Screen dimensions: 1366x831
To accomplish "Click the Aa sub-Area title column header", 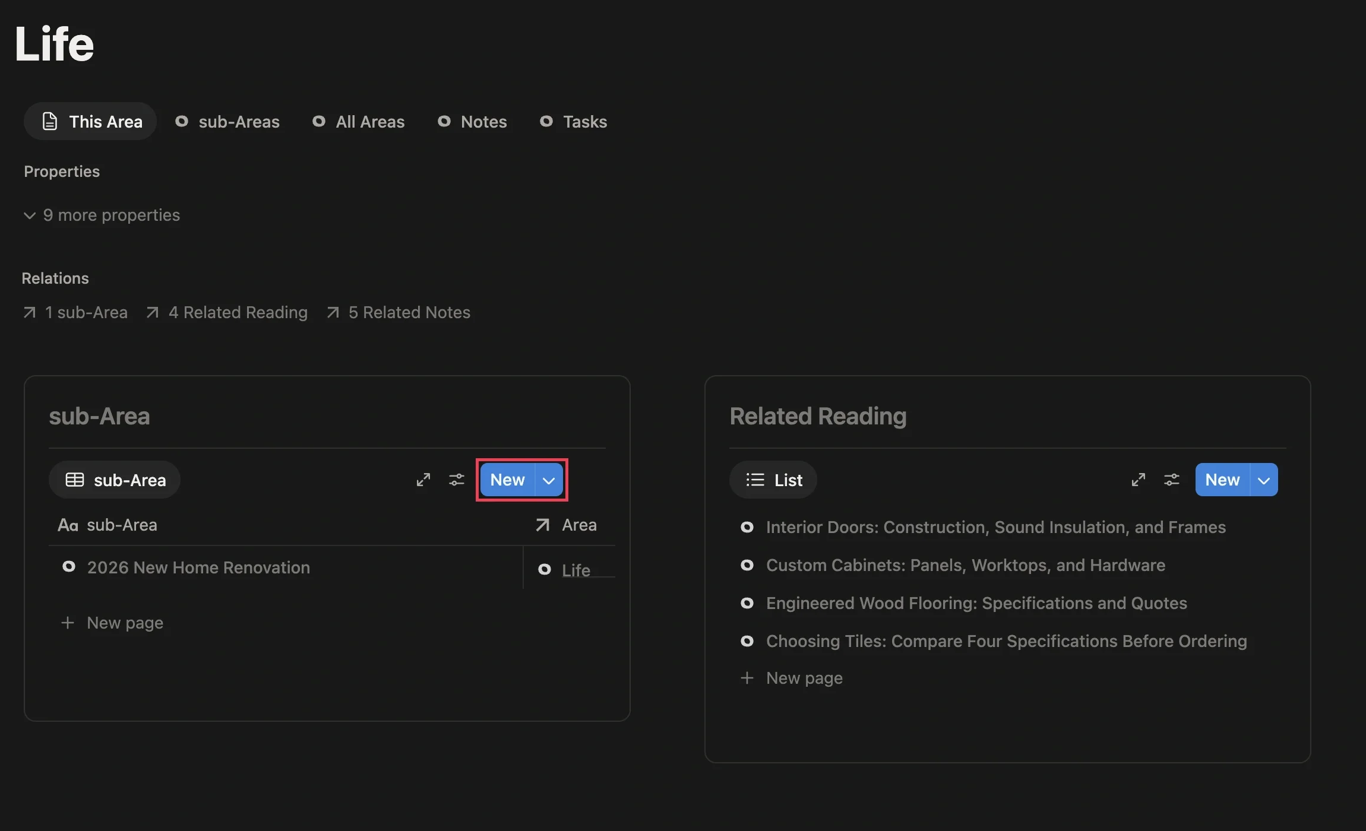I will 107,525.
